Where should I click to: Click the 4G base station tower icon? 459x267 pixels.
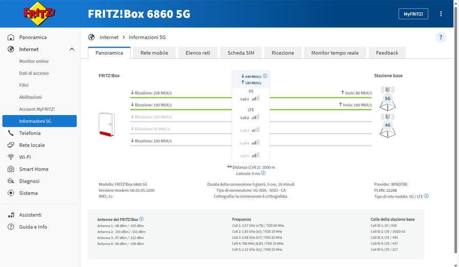click(x=388, y=126)
